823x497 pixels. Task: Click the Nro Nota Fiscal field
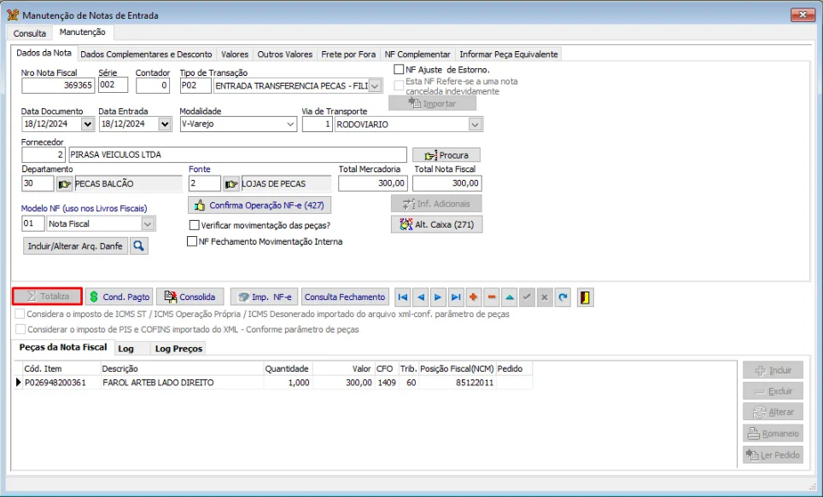pyautogui.click(x=58, y=85)
